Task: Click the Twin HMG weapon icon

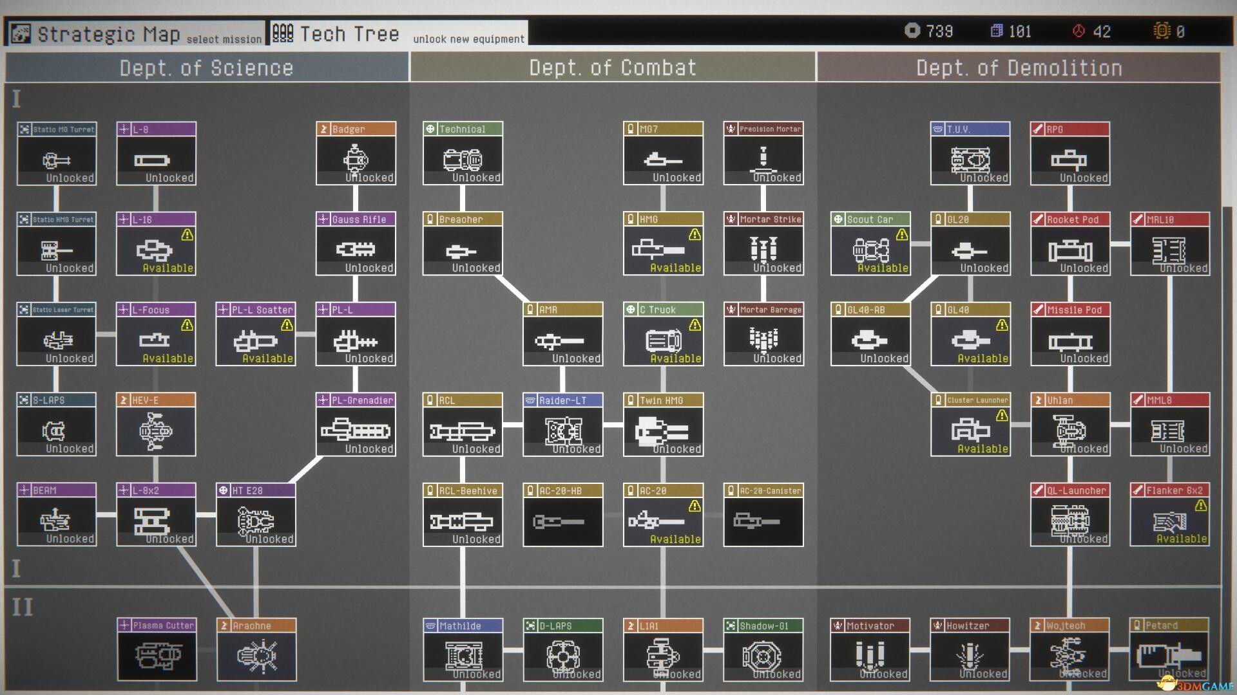Action: click(x=663, y=430)
